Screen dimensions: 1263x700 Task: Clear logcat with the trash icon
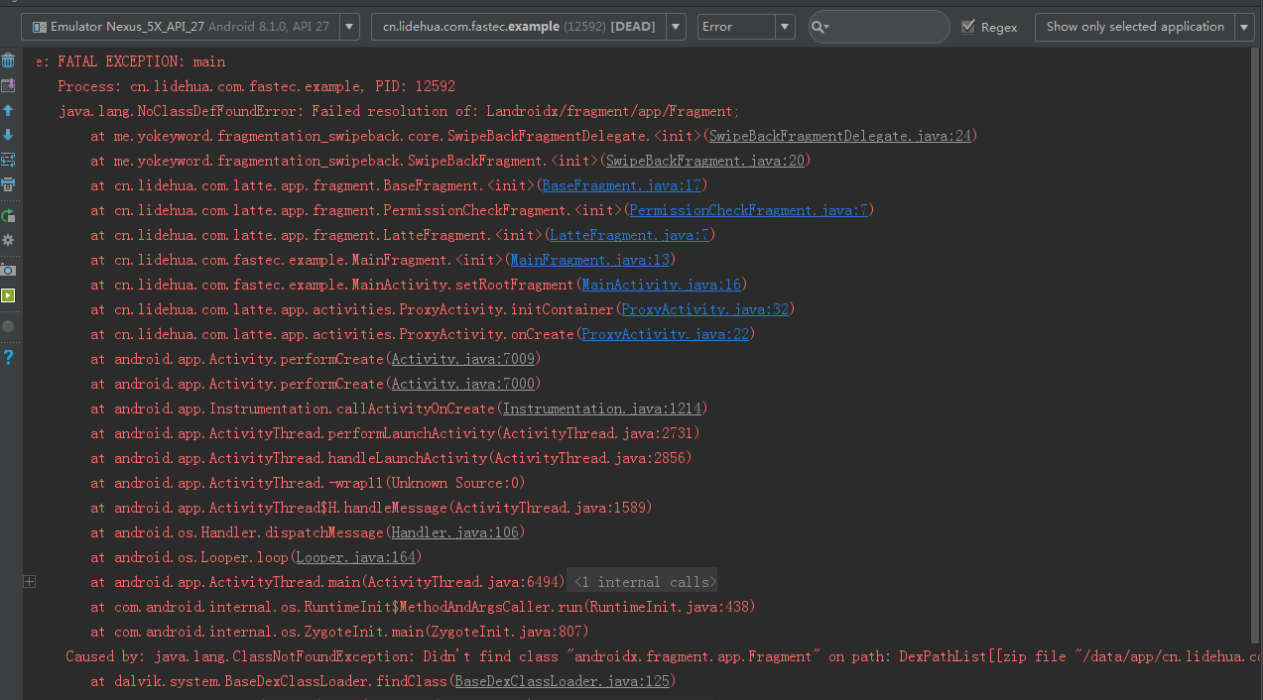[x=8, y=61]
